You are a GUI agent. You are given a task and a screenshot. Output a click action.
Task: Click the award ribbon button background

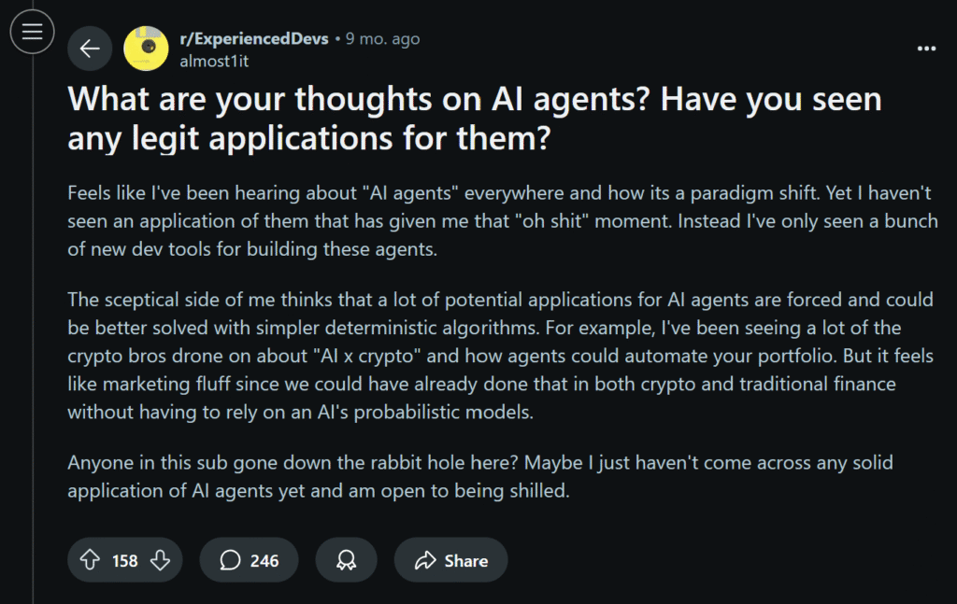pyautogui.click(x=346, y=560)
